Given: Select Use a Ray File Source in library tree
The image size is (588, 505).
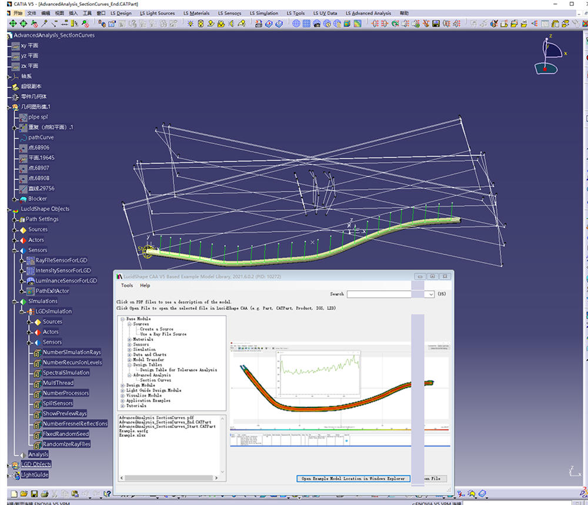Looking at the screenshot, I should tap(163, 334).
